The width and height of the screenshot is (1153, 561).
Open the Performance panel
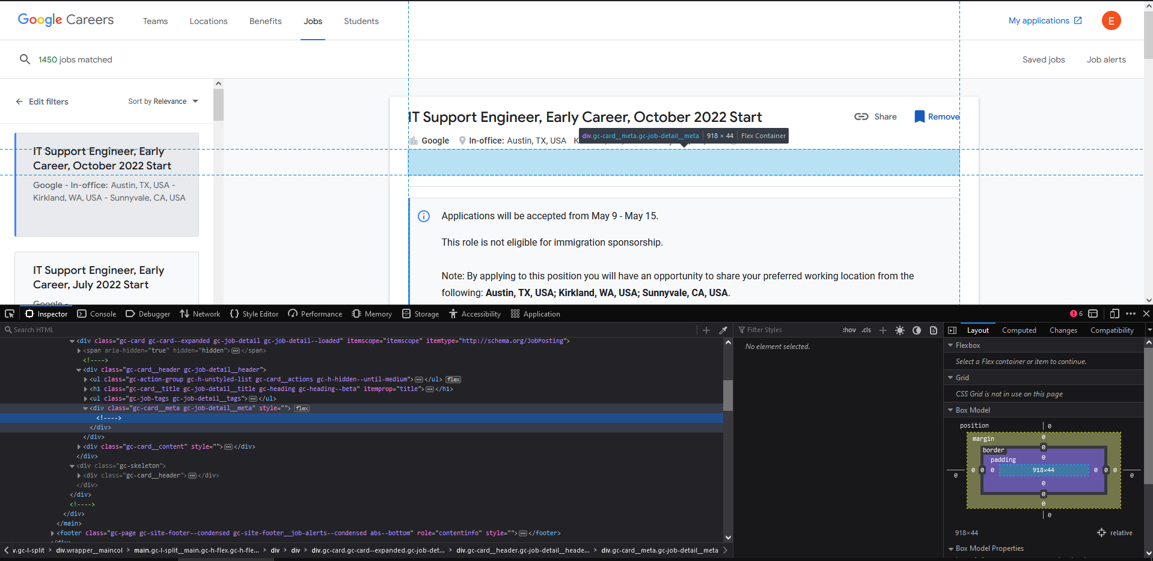pos(315,314)
